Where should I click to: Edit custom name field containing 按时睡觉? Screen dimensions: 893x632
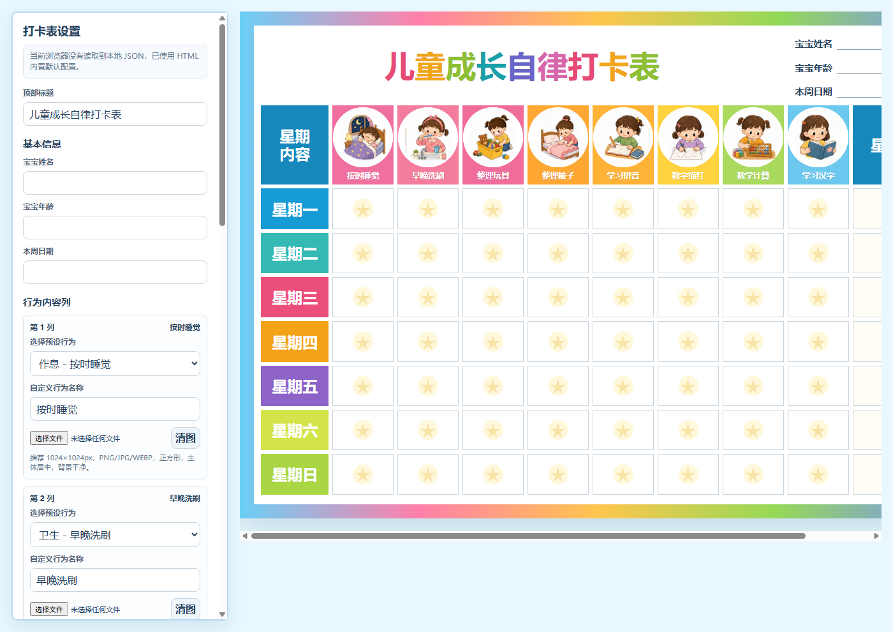(x=115, y=409)
